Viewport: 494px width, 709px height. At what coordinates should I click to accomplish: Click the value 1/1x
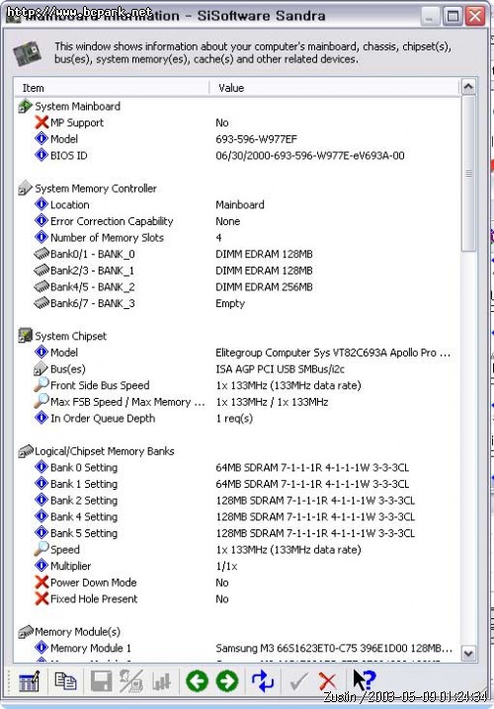coord(226,566)
